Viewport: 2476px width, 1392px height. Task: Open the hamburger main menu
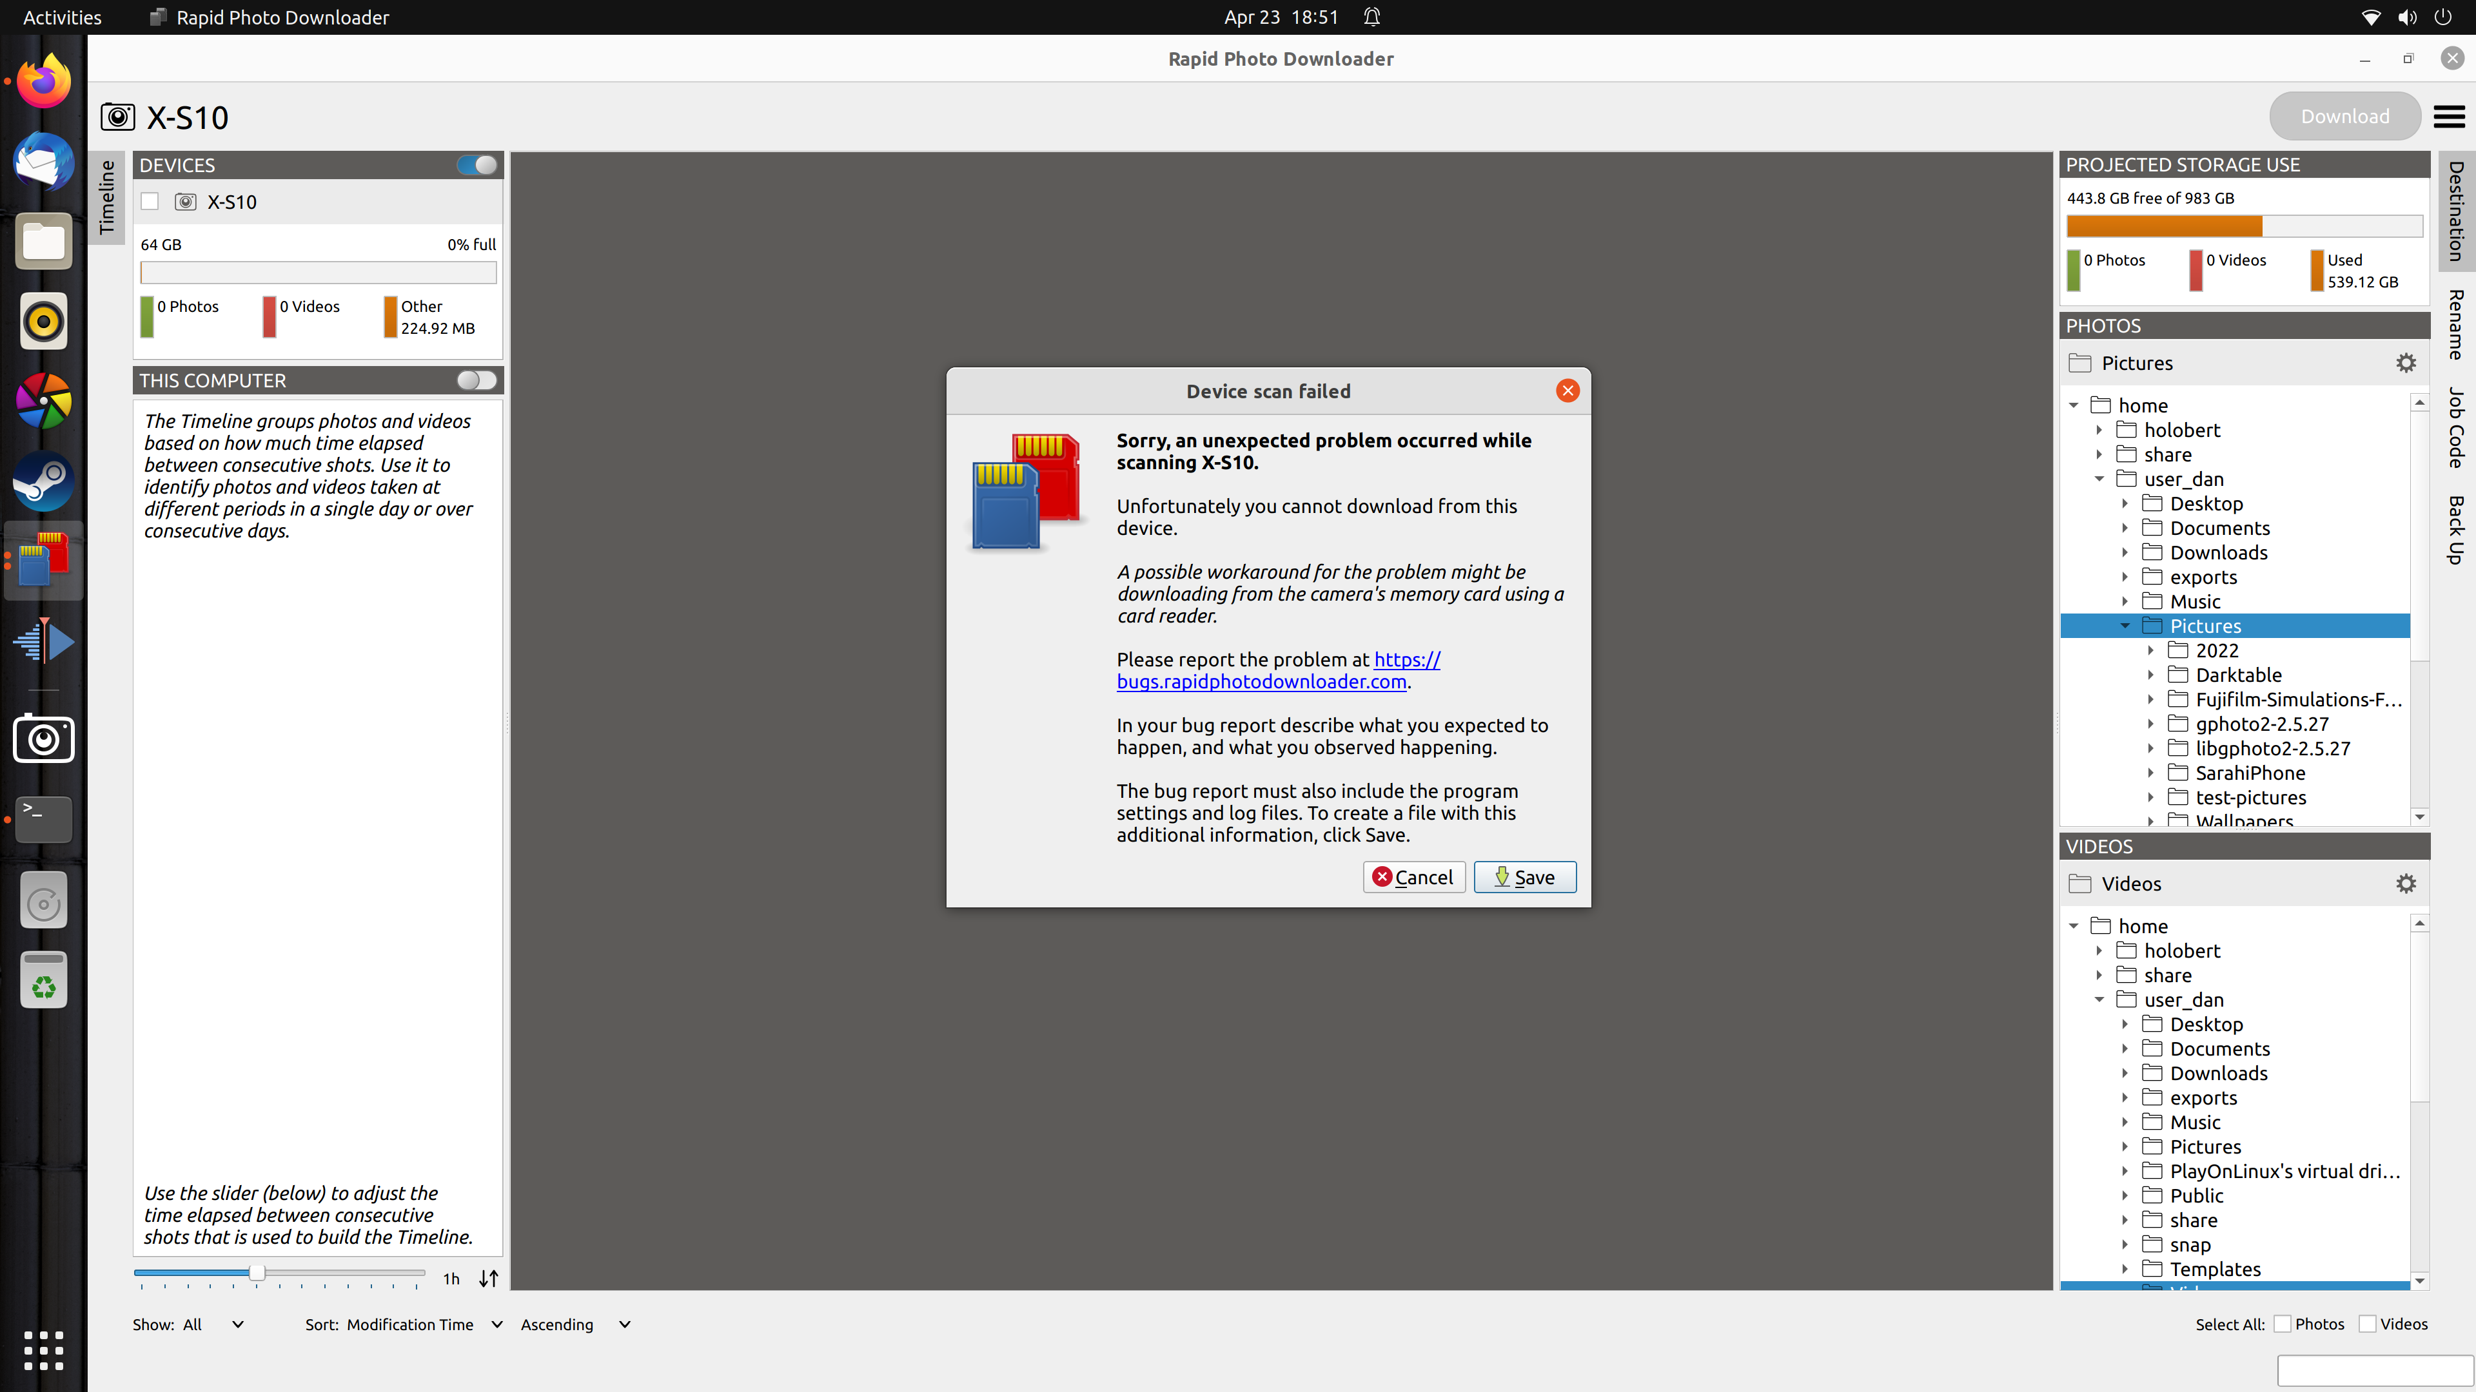(2448, 116)
